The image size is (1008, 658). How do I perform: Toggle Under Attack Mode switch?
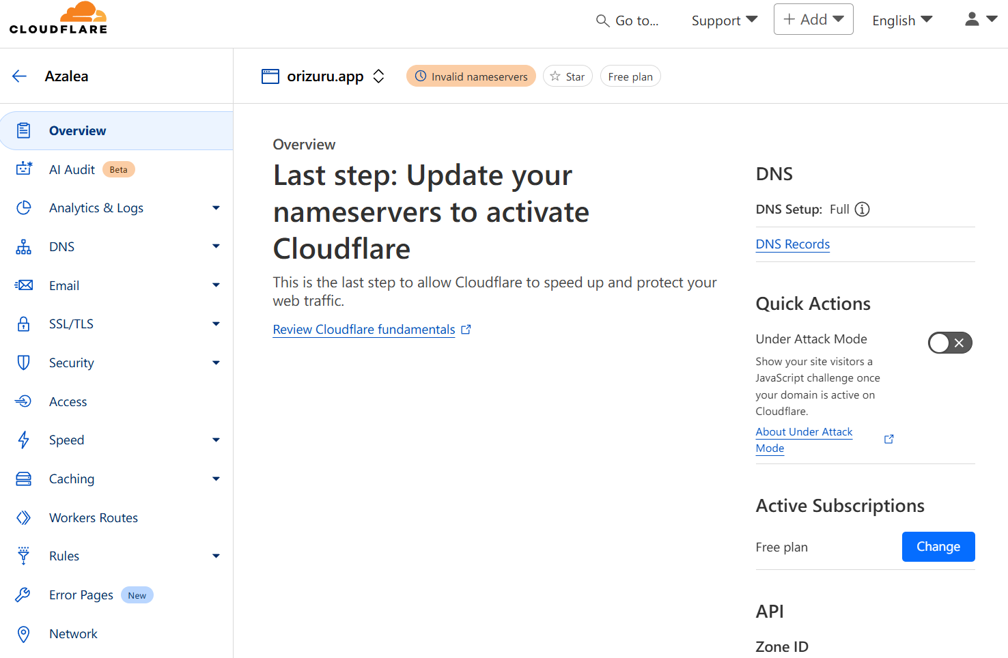(950, 343)
